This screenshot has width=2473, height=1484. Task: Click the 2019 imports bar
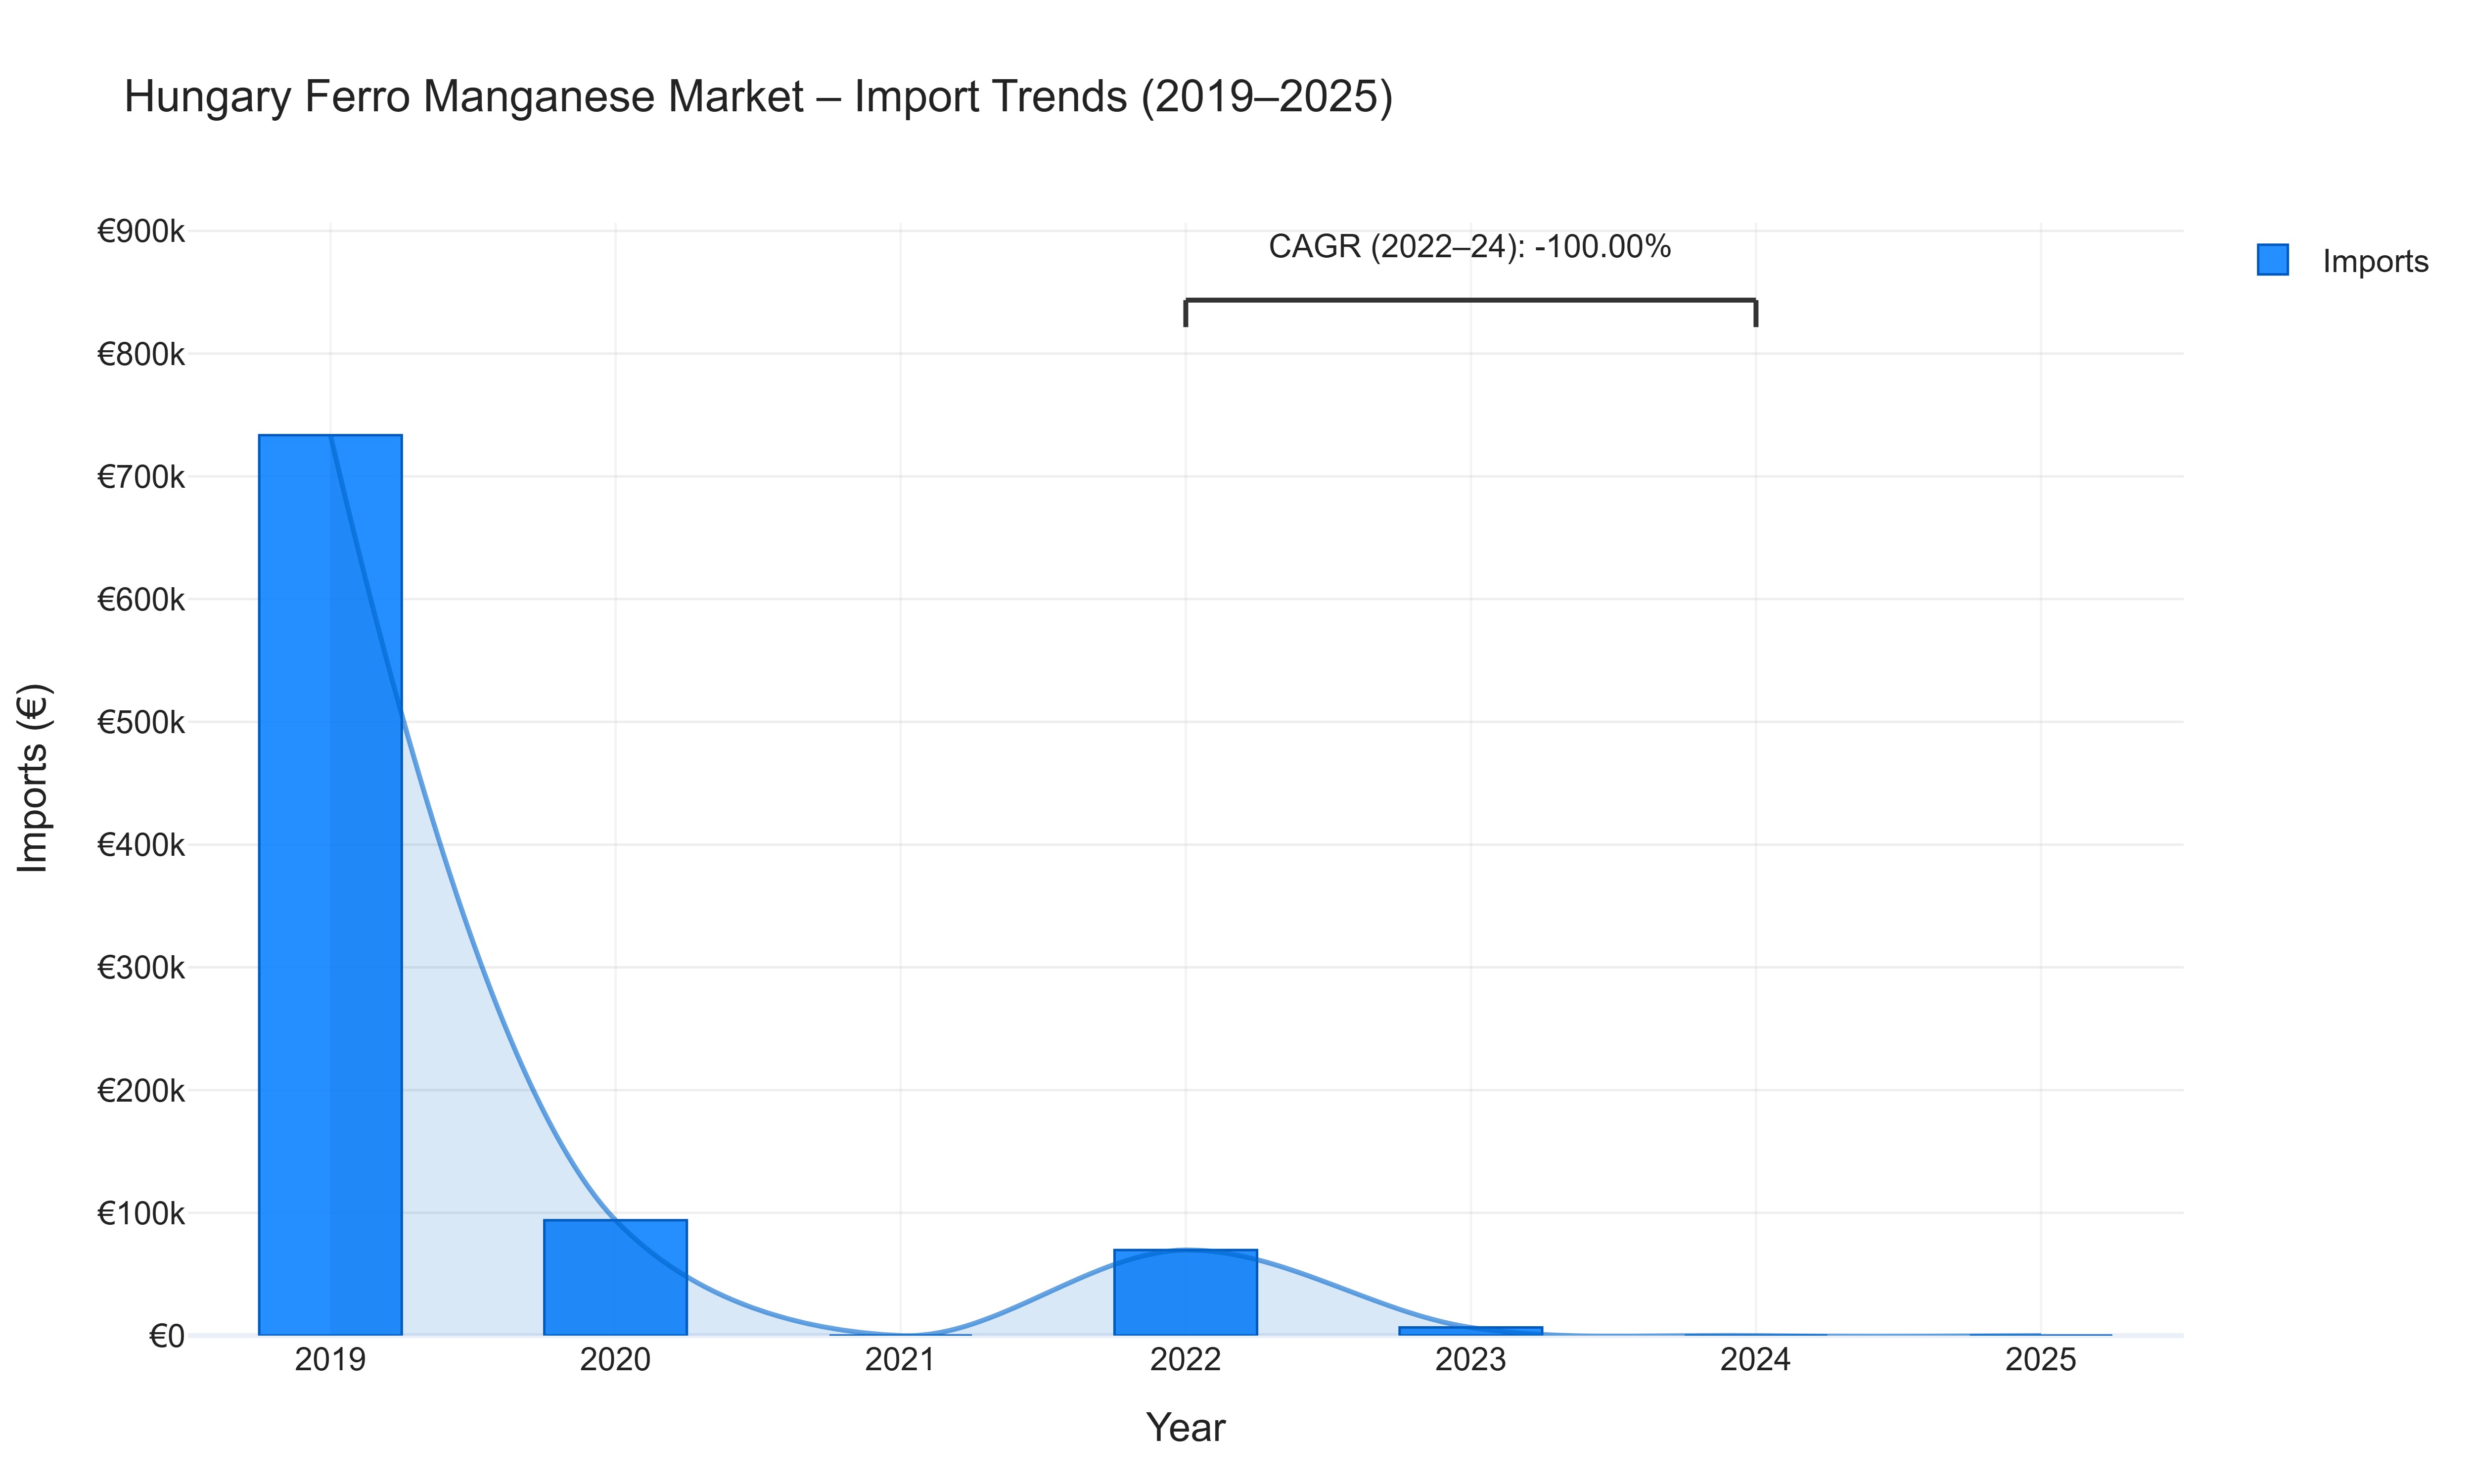tap(330, 885)
